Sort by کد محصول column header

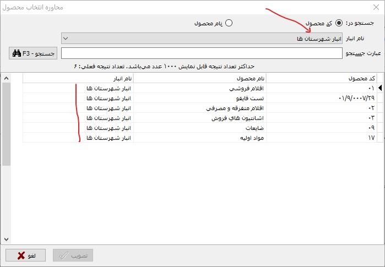point(321,78)
